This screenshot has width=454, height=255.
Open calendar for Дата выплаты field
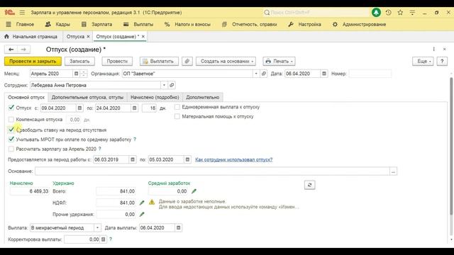pyautogui.click(x=178, y=228)
